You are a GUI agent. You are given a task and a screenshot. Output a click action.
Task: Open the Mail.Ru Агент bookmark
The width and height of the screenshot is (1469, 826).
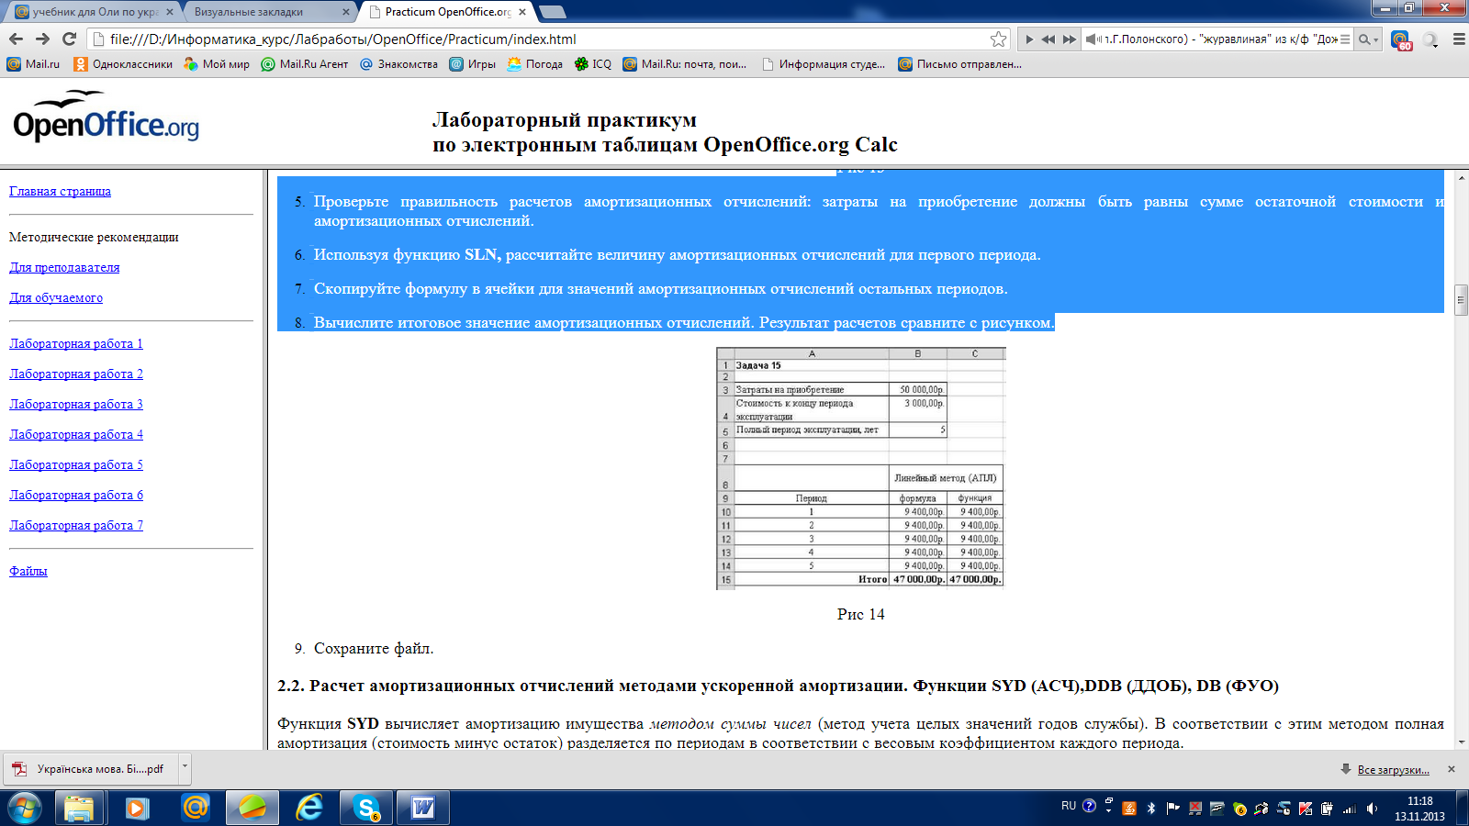(x=304, y=64)
